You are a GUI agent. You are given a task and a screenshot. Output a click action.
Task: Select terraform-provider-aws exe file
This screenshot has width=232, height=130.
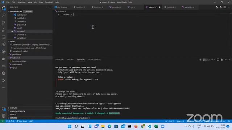30,48
